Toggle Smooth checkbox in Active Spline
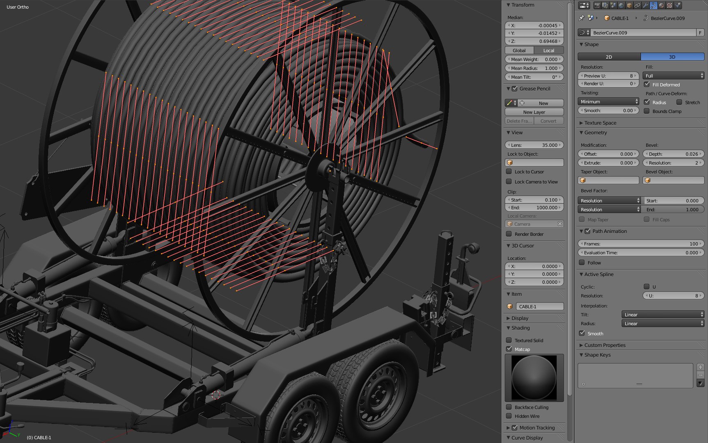Image resolution: width=708 pixels, height=443 pixels. click(x=582, y=333)
